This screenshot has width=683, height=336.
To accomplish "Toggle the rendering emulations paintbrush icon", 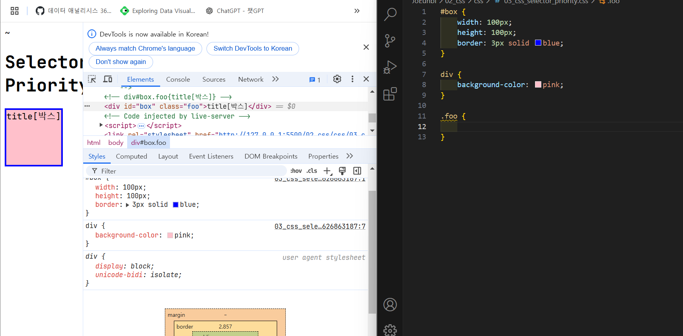I will (342, 171).
